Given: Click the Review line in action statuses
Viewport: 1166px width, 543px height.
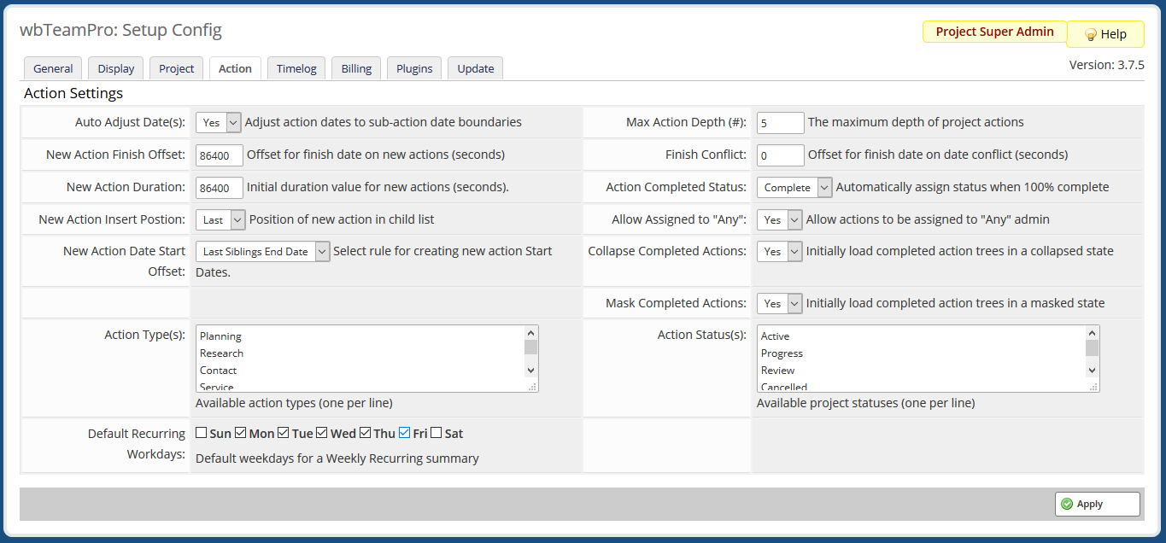Looking at the screenshot, I should [x=777, y=371].
